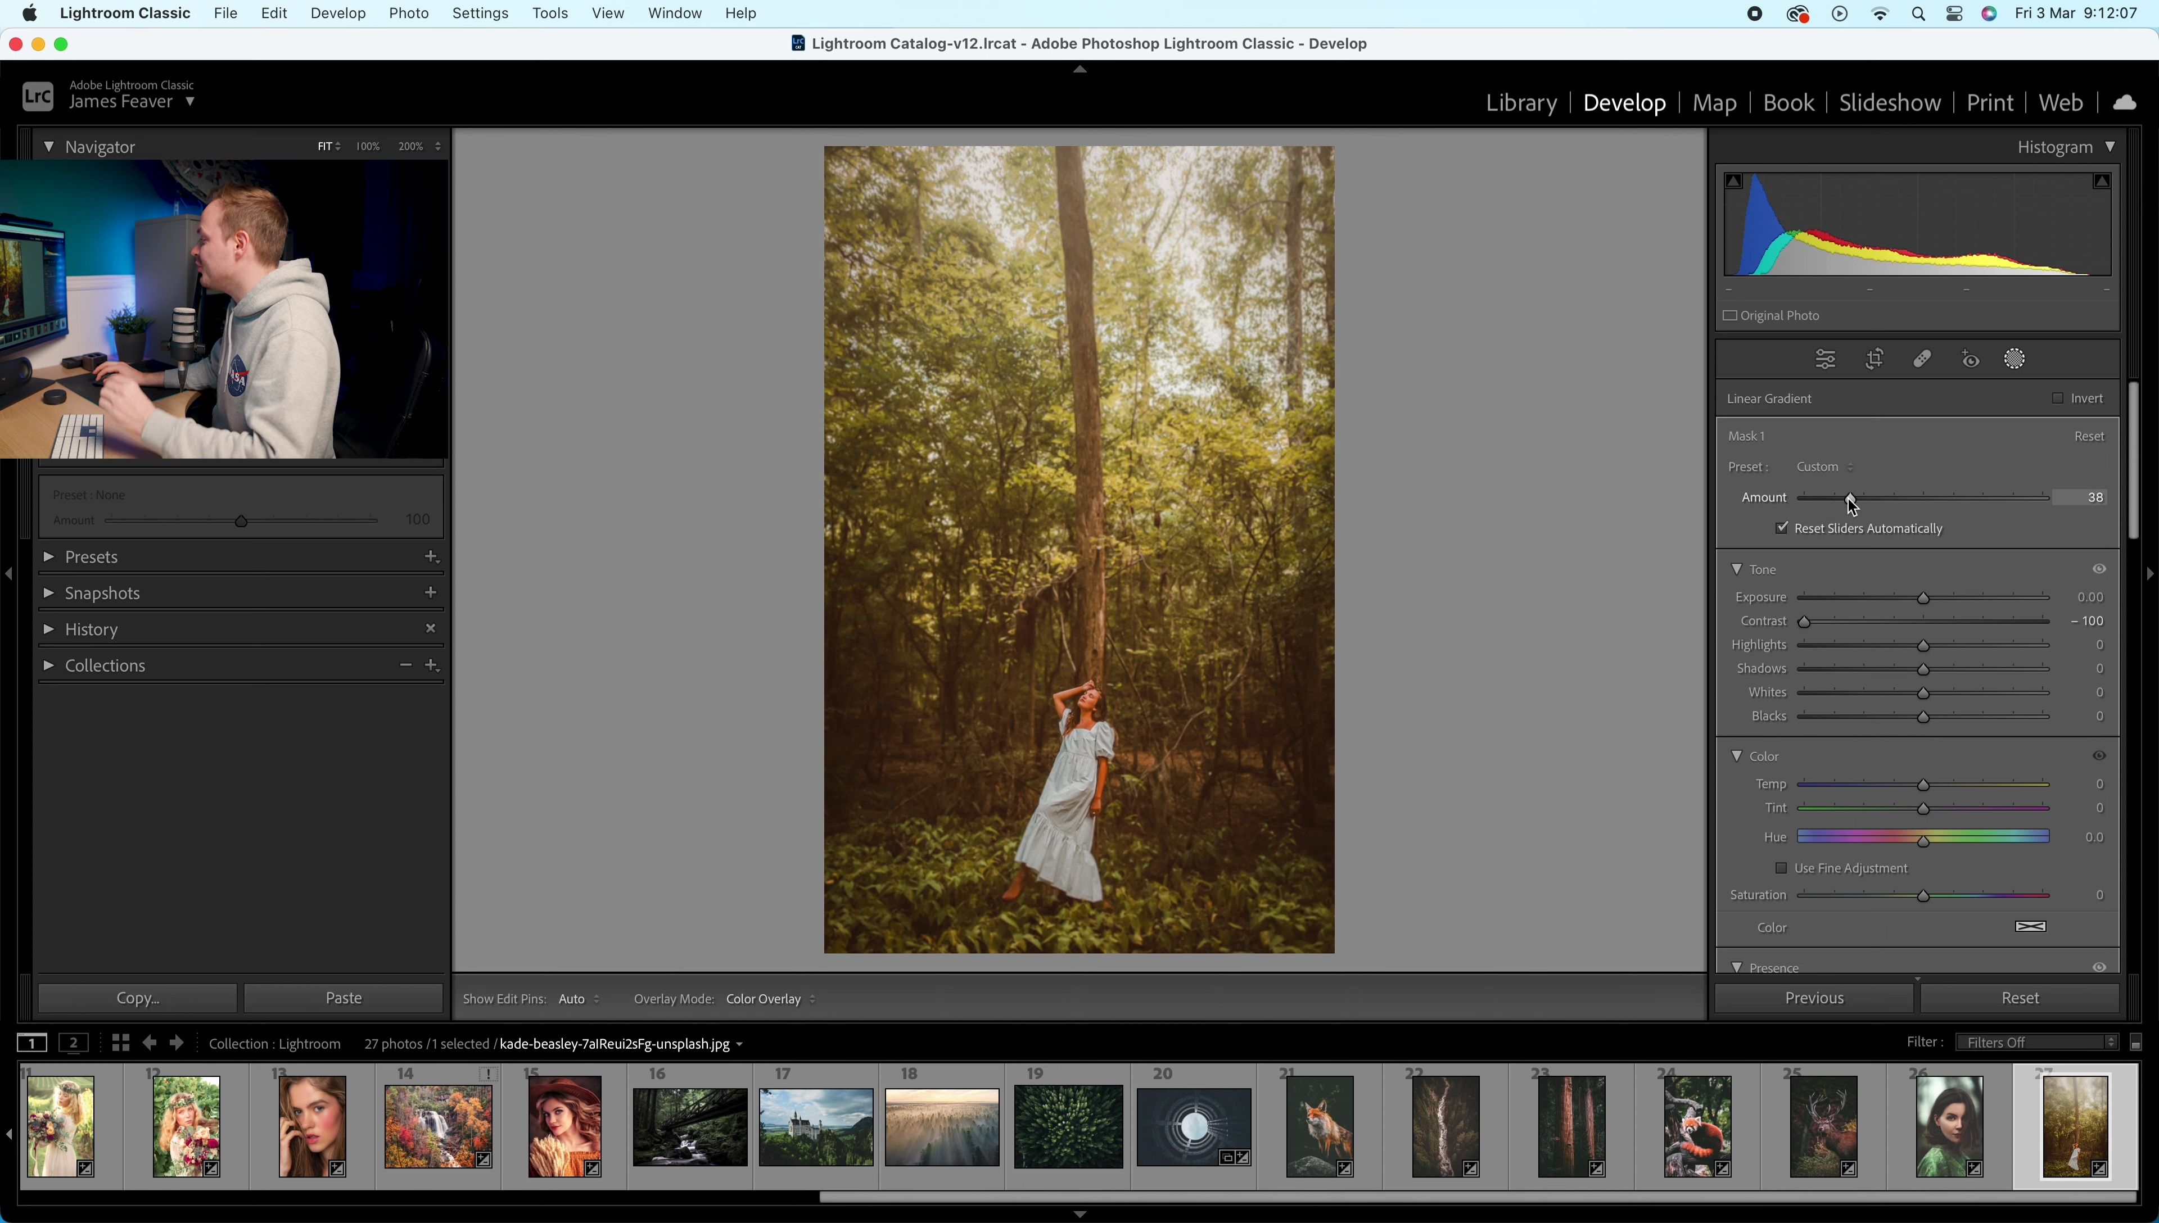Expand the History panel
Viewport: 2159px width, 1223px height.
click(49, 628)
